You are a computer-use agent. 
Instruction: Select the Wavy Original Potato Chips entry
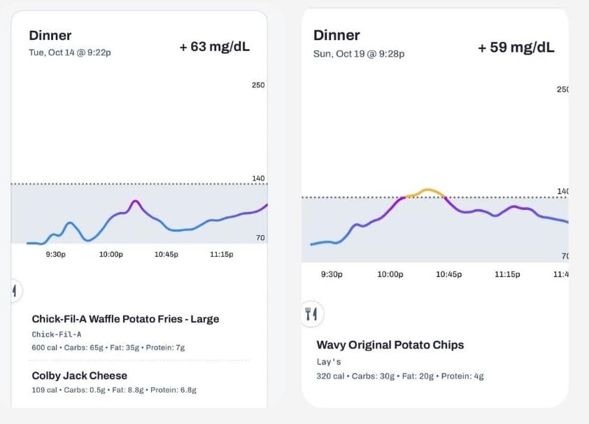tap(391, 345)
